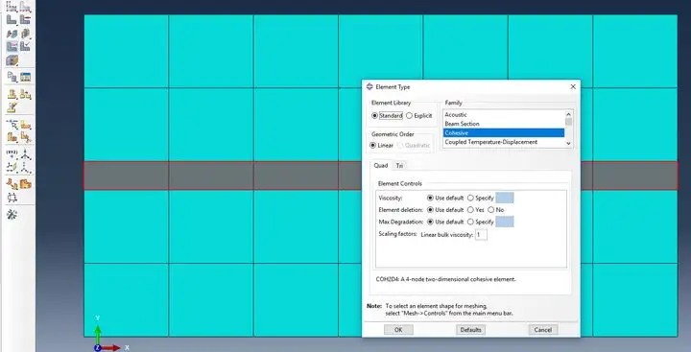Viewport: 691px width, 352px height.
Task: Cancel the Element Type dialog
Action: (x=543, y=330)
